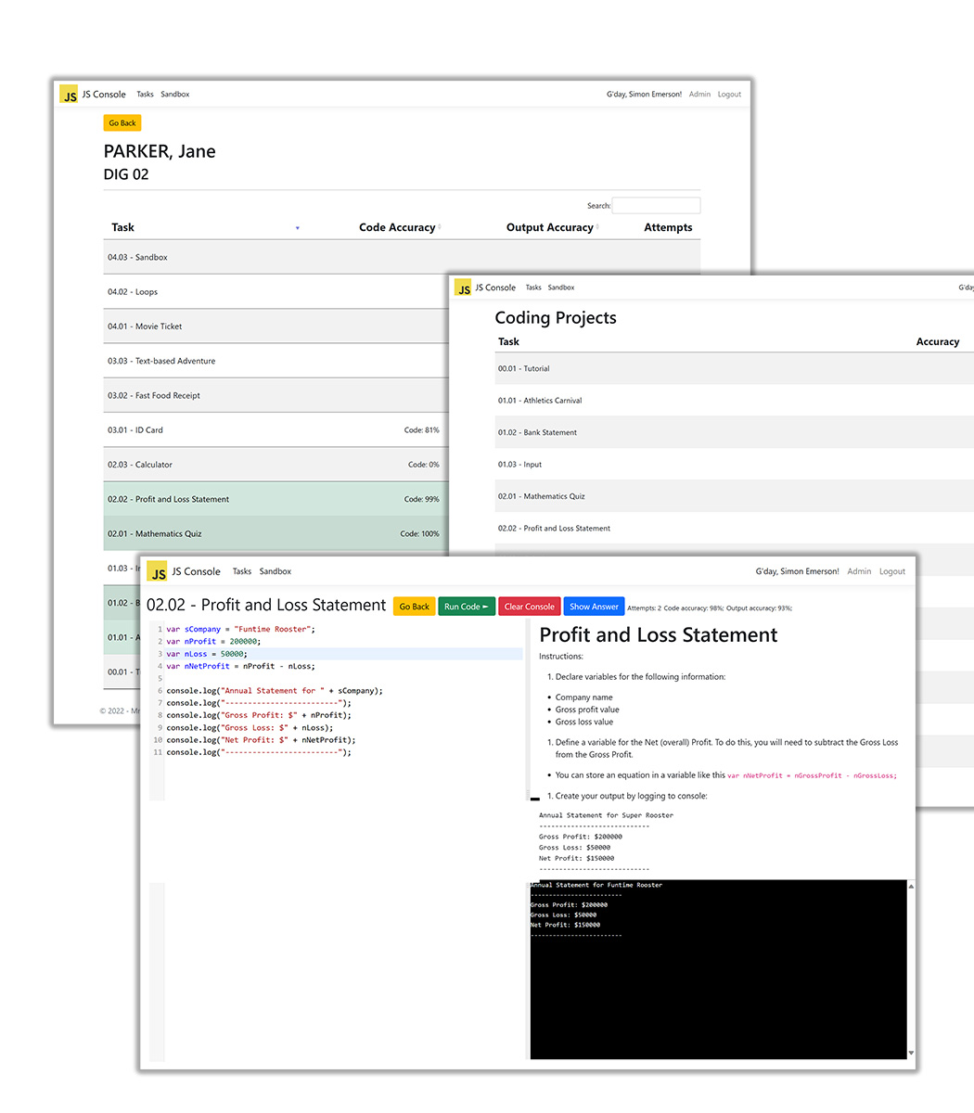Image resolution: width=974 pixels, height=1113 pixels.
Task: Reveal the solution with Show Answer
Action: [594, 607]
